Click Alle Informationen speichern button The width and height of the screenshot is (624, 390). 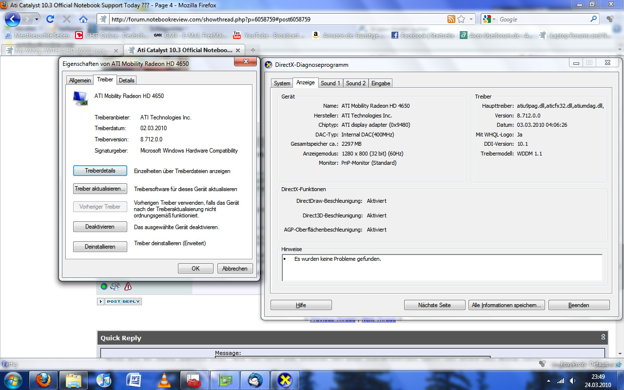click(x=507, y=305)
